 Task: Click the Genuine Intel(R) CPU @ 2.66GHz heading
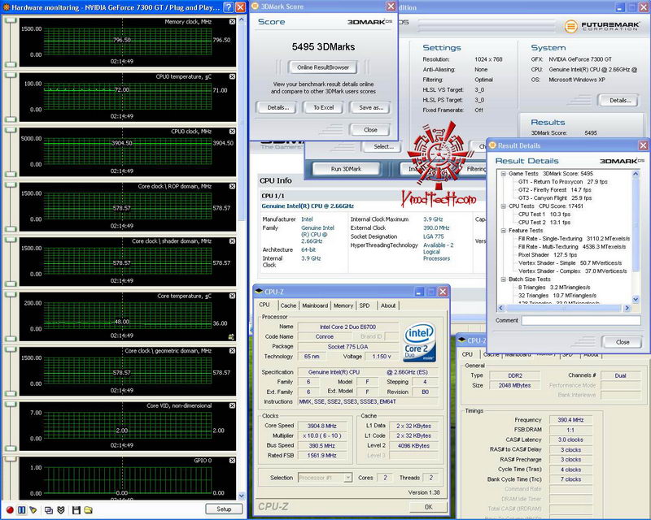coord(308,206)
